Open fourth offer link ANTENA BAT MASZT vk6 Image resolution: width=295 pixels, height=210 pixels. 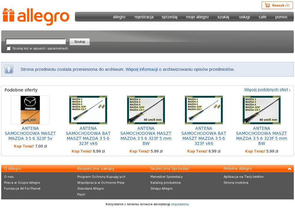[204, 136]
